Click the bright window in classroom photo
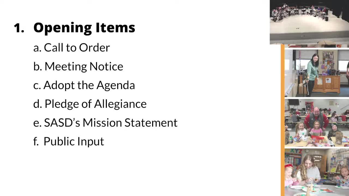The width and height of the screenshot is (349, 196). (x=343, y=65)
